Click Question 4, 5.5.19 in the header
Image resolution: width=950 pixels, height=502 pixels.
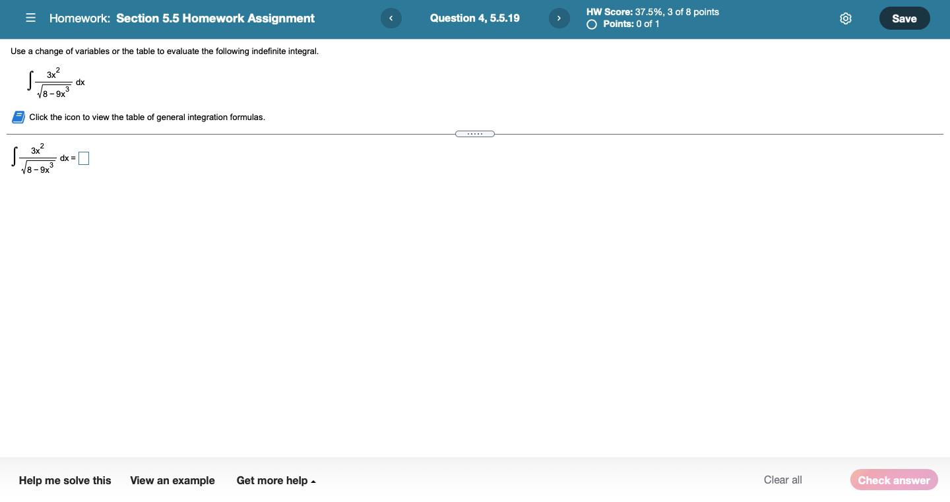pyautogui.click(x=474, y=18)
